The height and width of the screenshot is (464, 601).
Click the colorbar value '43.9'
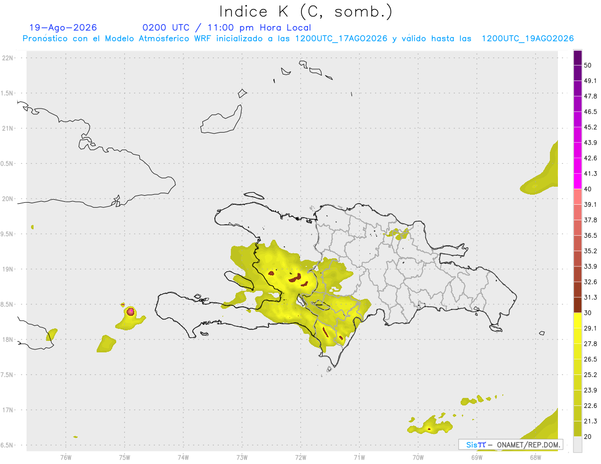click(590, 143)
